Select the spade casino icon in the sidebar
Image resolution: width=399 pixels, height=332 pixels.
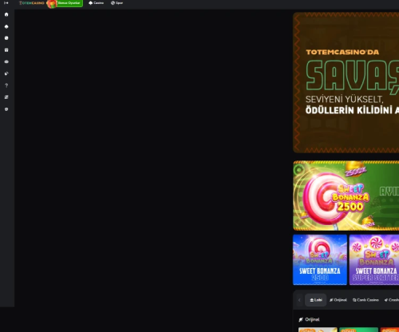tap(6, 26)
